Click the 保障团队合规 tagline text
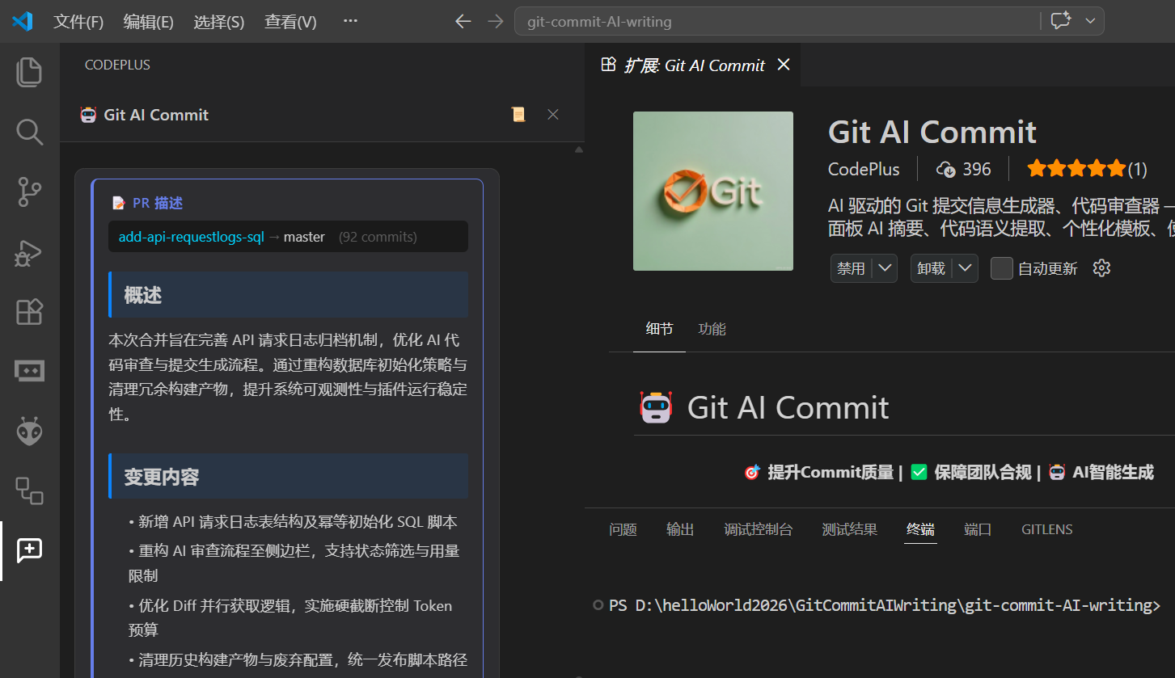The image size is (1175, 678). click(983, 472)
